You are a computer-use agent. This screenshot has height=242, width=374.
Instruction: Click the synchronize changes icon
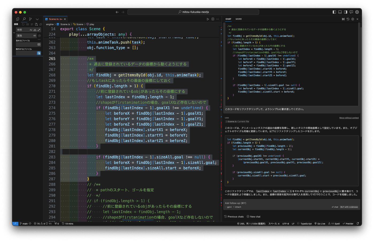[30, 224]
